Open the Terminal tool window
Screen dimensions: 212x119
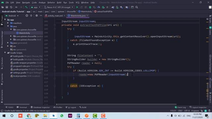tap(22, 107)
